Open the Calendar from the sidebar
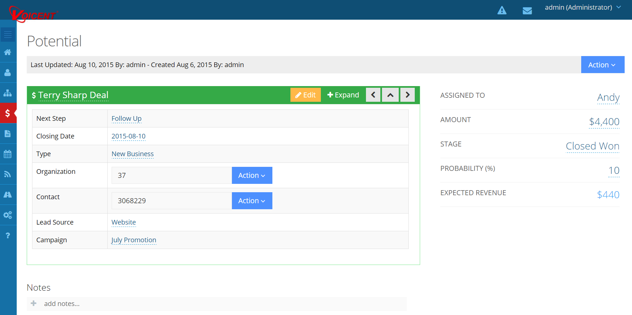 click(x=8, y=154)
